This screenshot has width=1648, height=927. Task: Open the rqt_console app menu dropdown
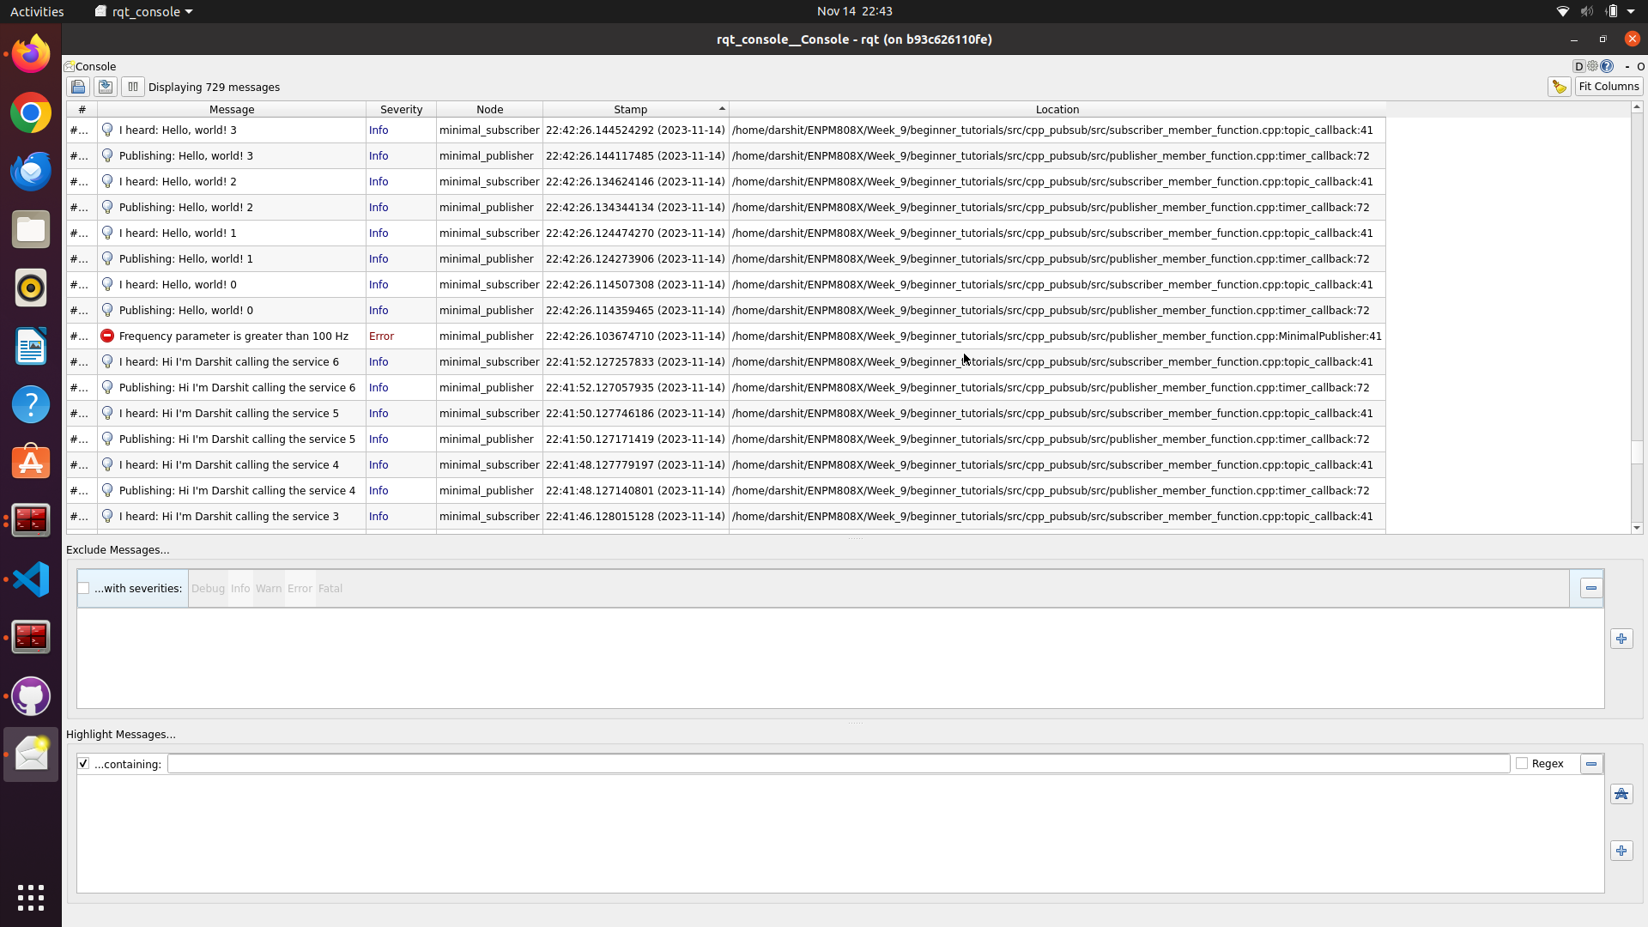144,11
